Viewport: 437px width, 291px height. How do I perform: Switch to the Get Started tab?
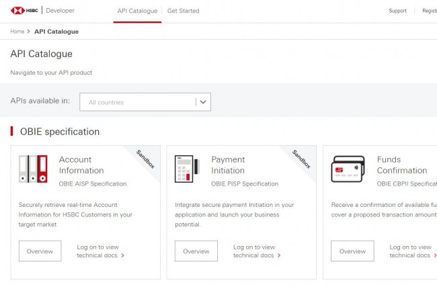(183, 11)
